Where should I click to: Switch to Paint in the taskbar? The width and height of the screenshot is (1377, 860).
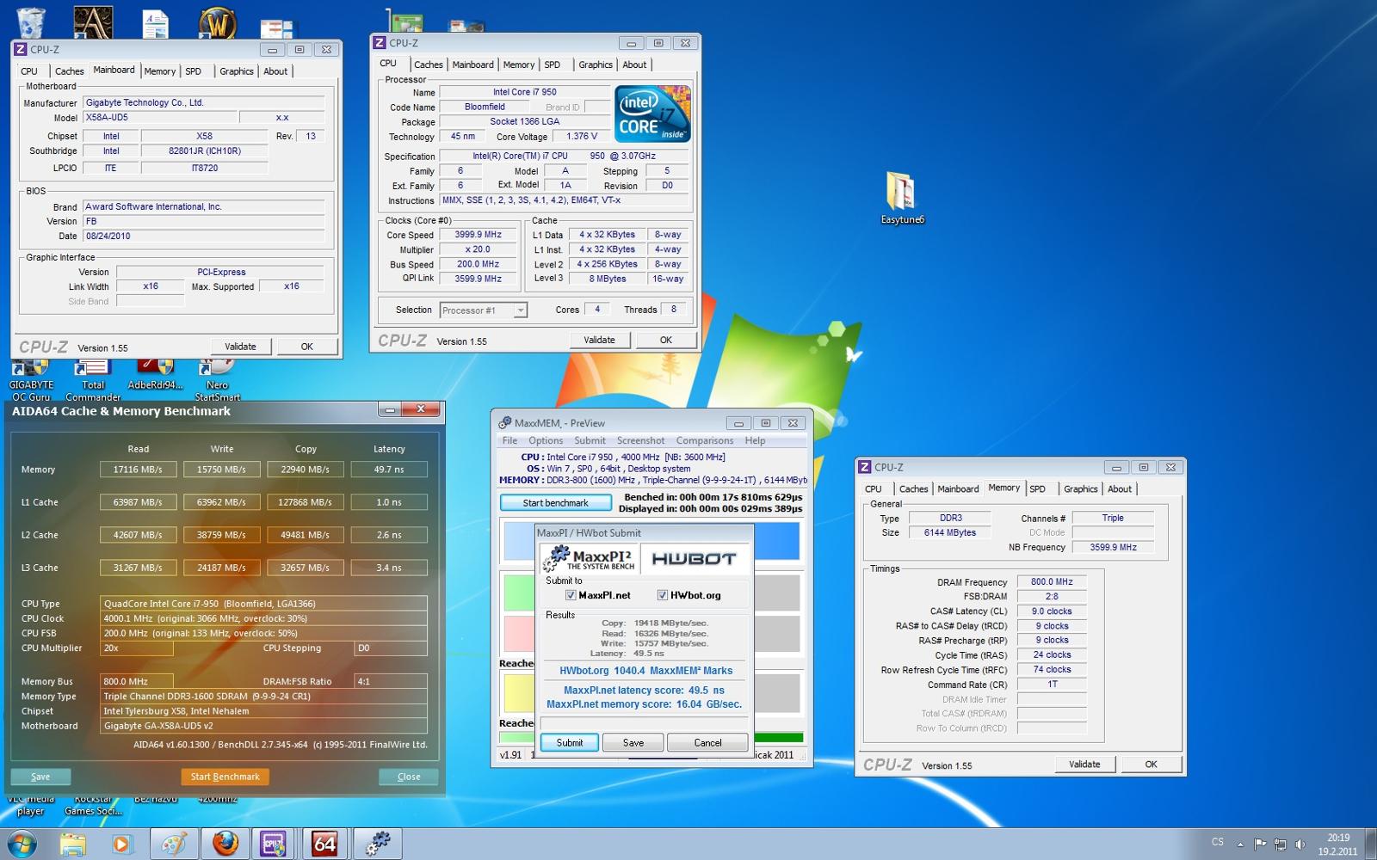pyautogui.click(x=174, y=844)
